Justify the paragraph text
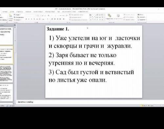Viewport: 164px width, 129px height. [x=60, y=19]
